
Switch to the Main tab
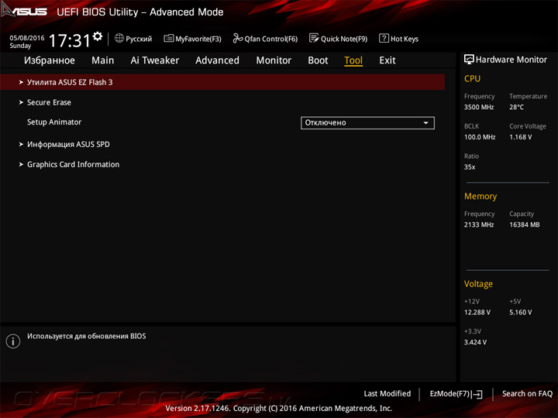pyautogui.click(x=103, y=60)
